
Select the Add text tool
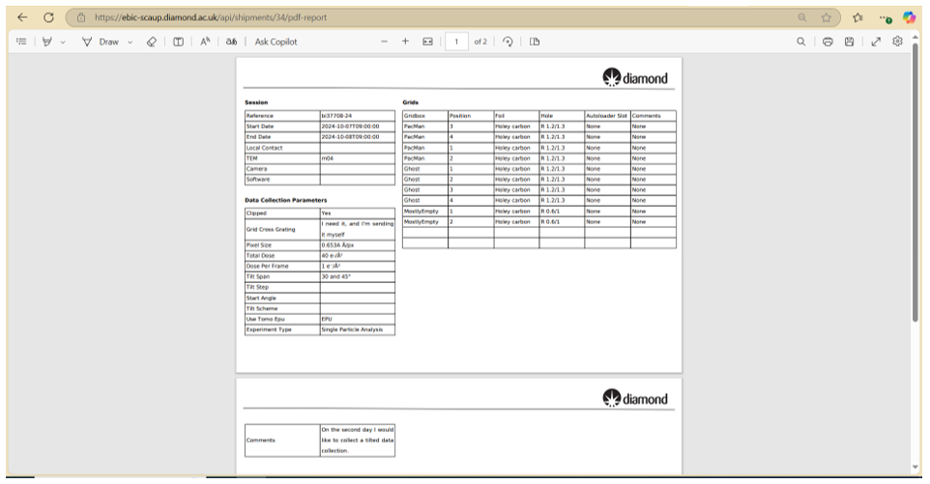pos(178,42)
